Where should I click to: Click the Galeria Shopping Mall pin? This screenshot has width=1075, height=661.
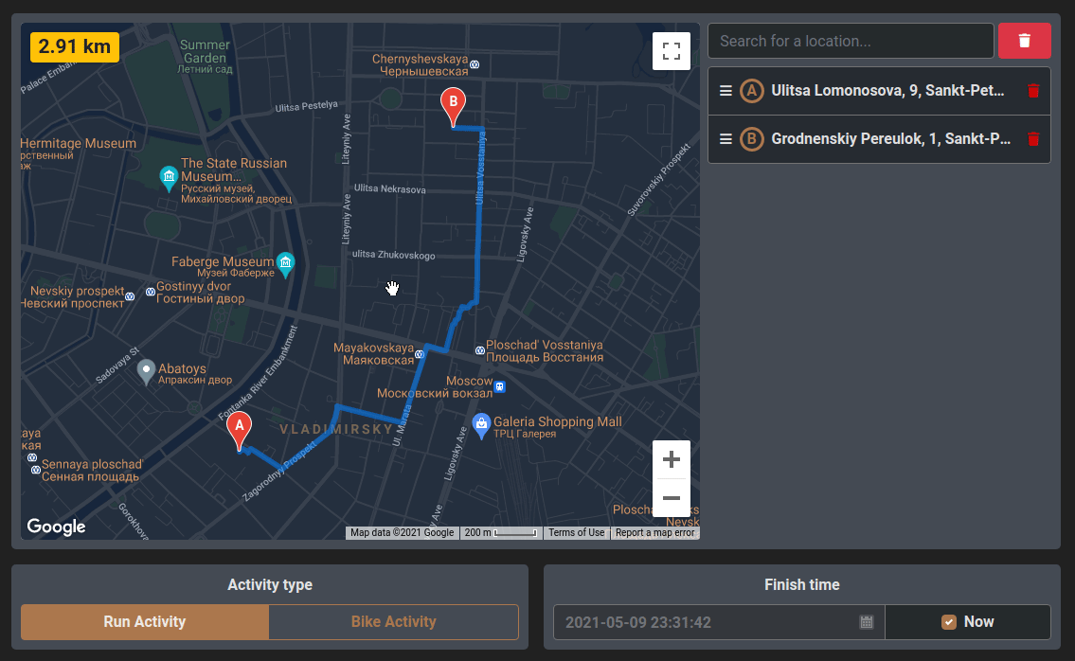tap(481, 426)
